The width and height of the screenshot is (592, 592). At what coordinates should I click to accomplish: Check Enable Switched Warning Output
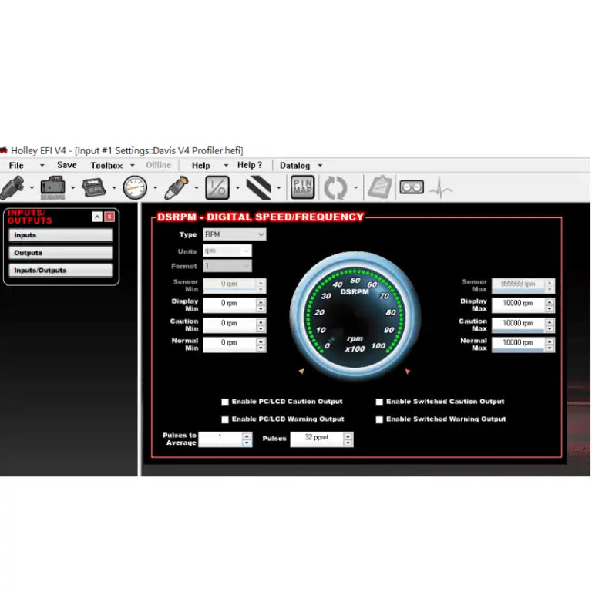pyautogui.click(x=379, y=419)
